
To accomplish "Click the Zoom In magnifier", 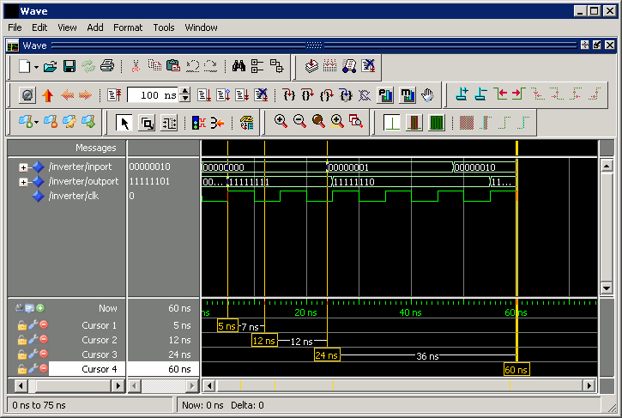I will (281, 123).
